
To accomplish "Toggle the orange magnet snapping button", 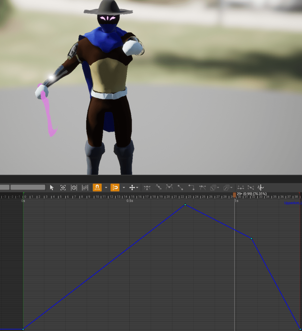I will [97, 188].
